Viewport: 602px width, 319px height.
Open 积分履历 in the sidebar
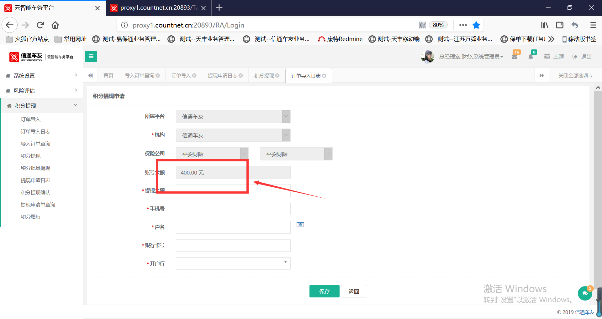point(31,217)
